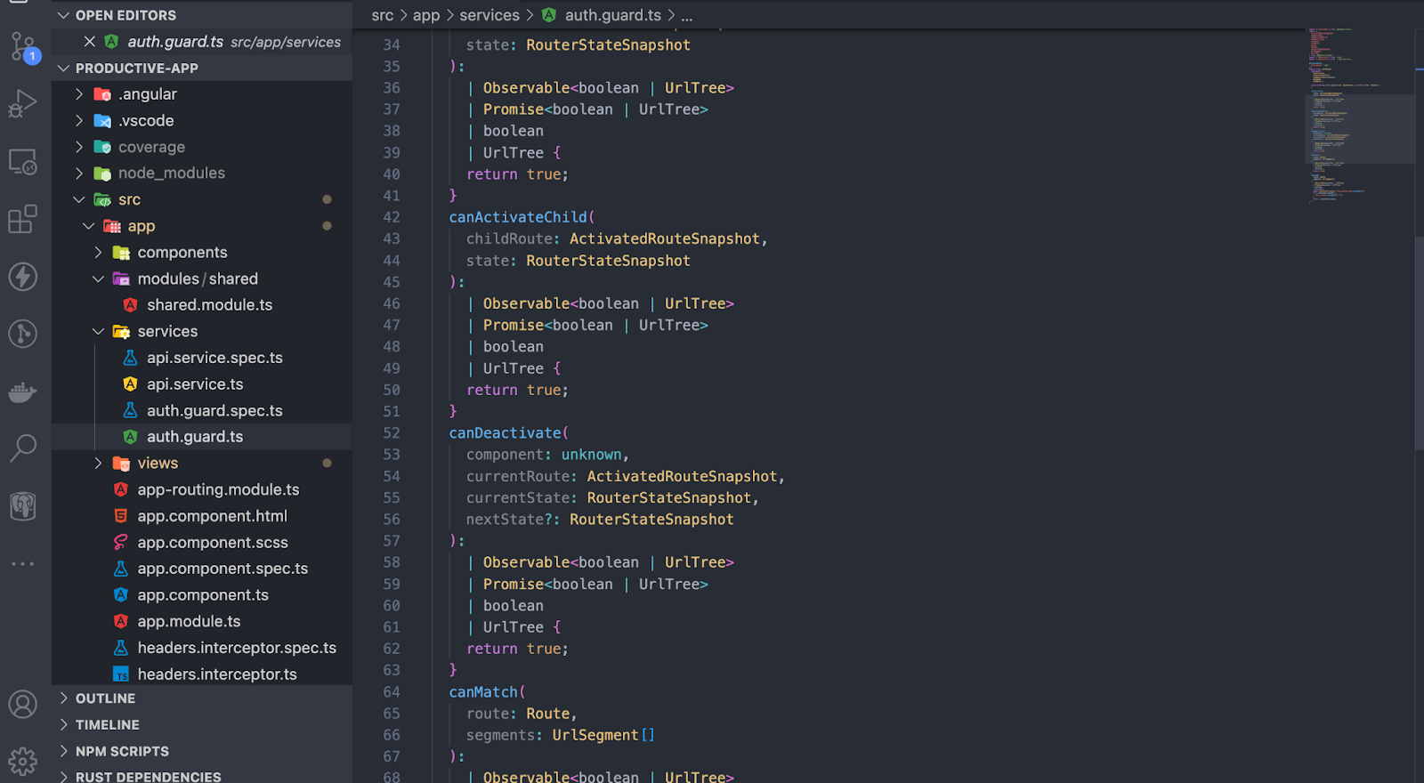The width and height of the screenshot is (1424, 783).
Task: Open the Extensions view
Action: click(23, 219)
